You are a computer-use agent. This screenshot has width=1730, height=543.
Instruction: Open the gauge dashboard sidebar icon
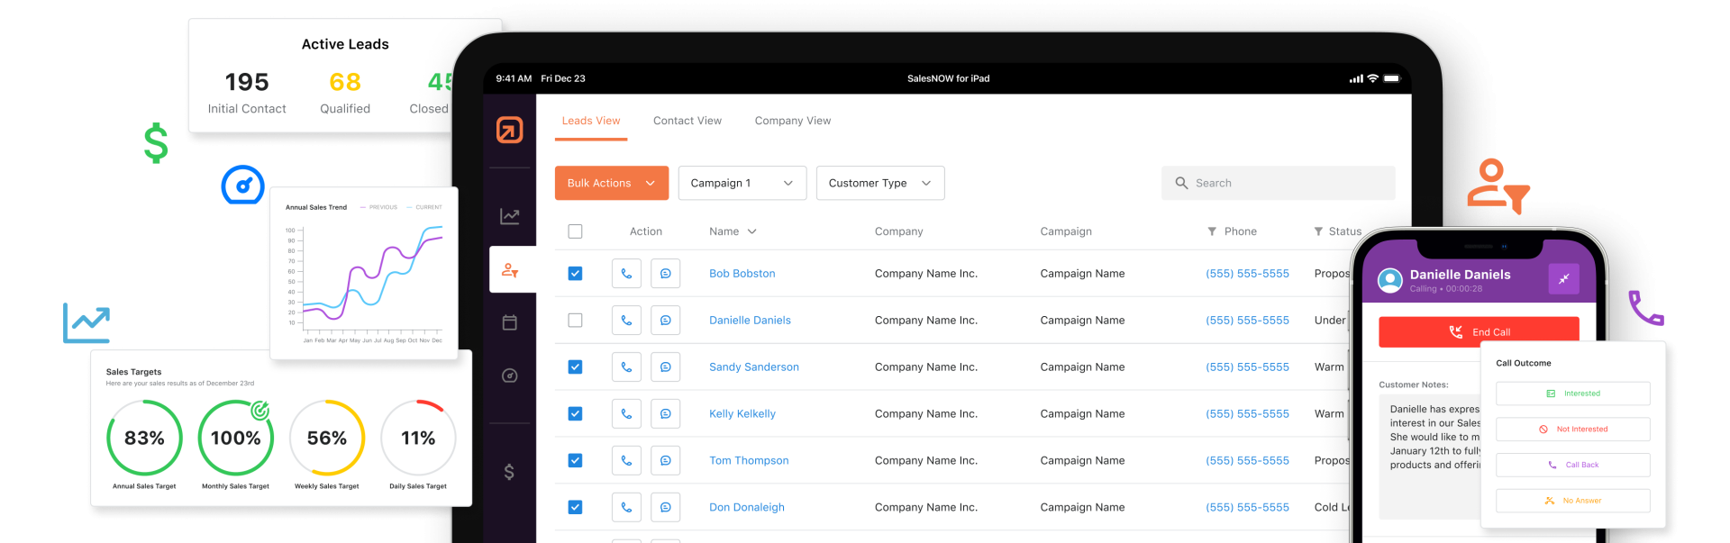(510, 376)
